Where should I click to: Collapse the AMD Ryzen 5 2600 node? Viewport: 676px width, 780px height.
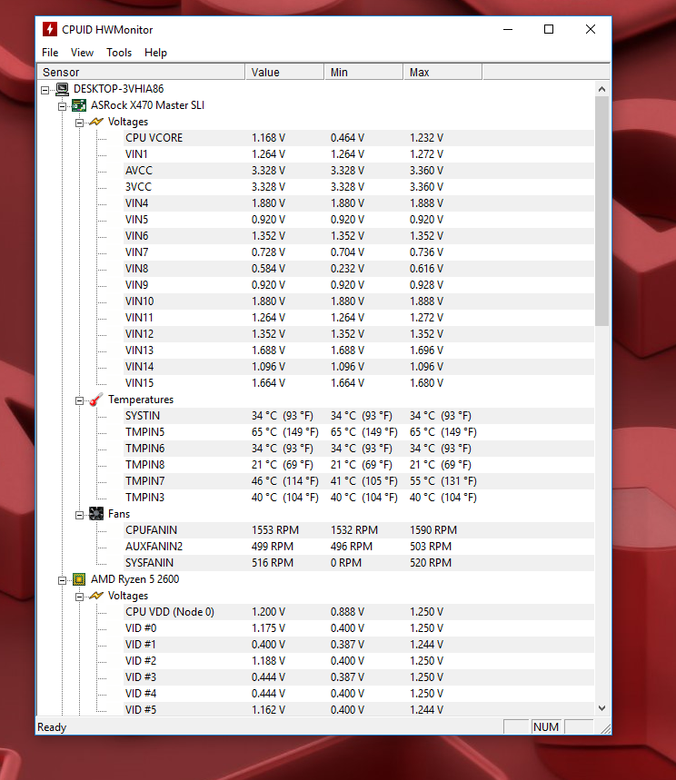click(x=62, y=580)
